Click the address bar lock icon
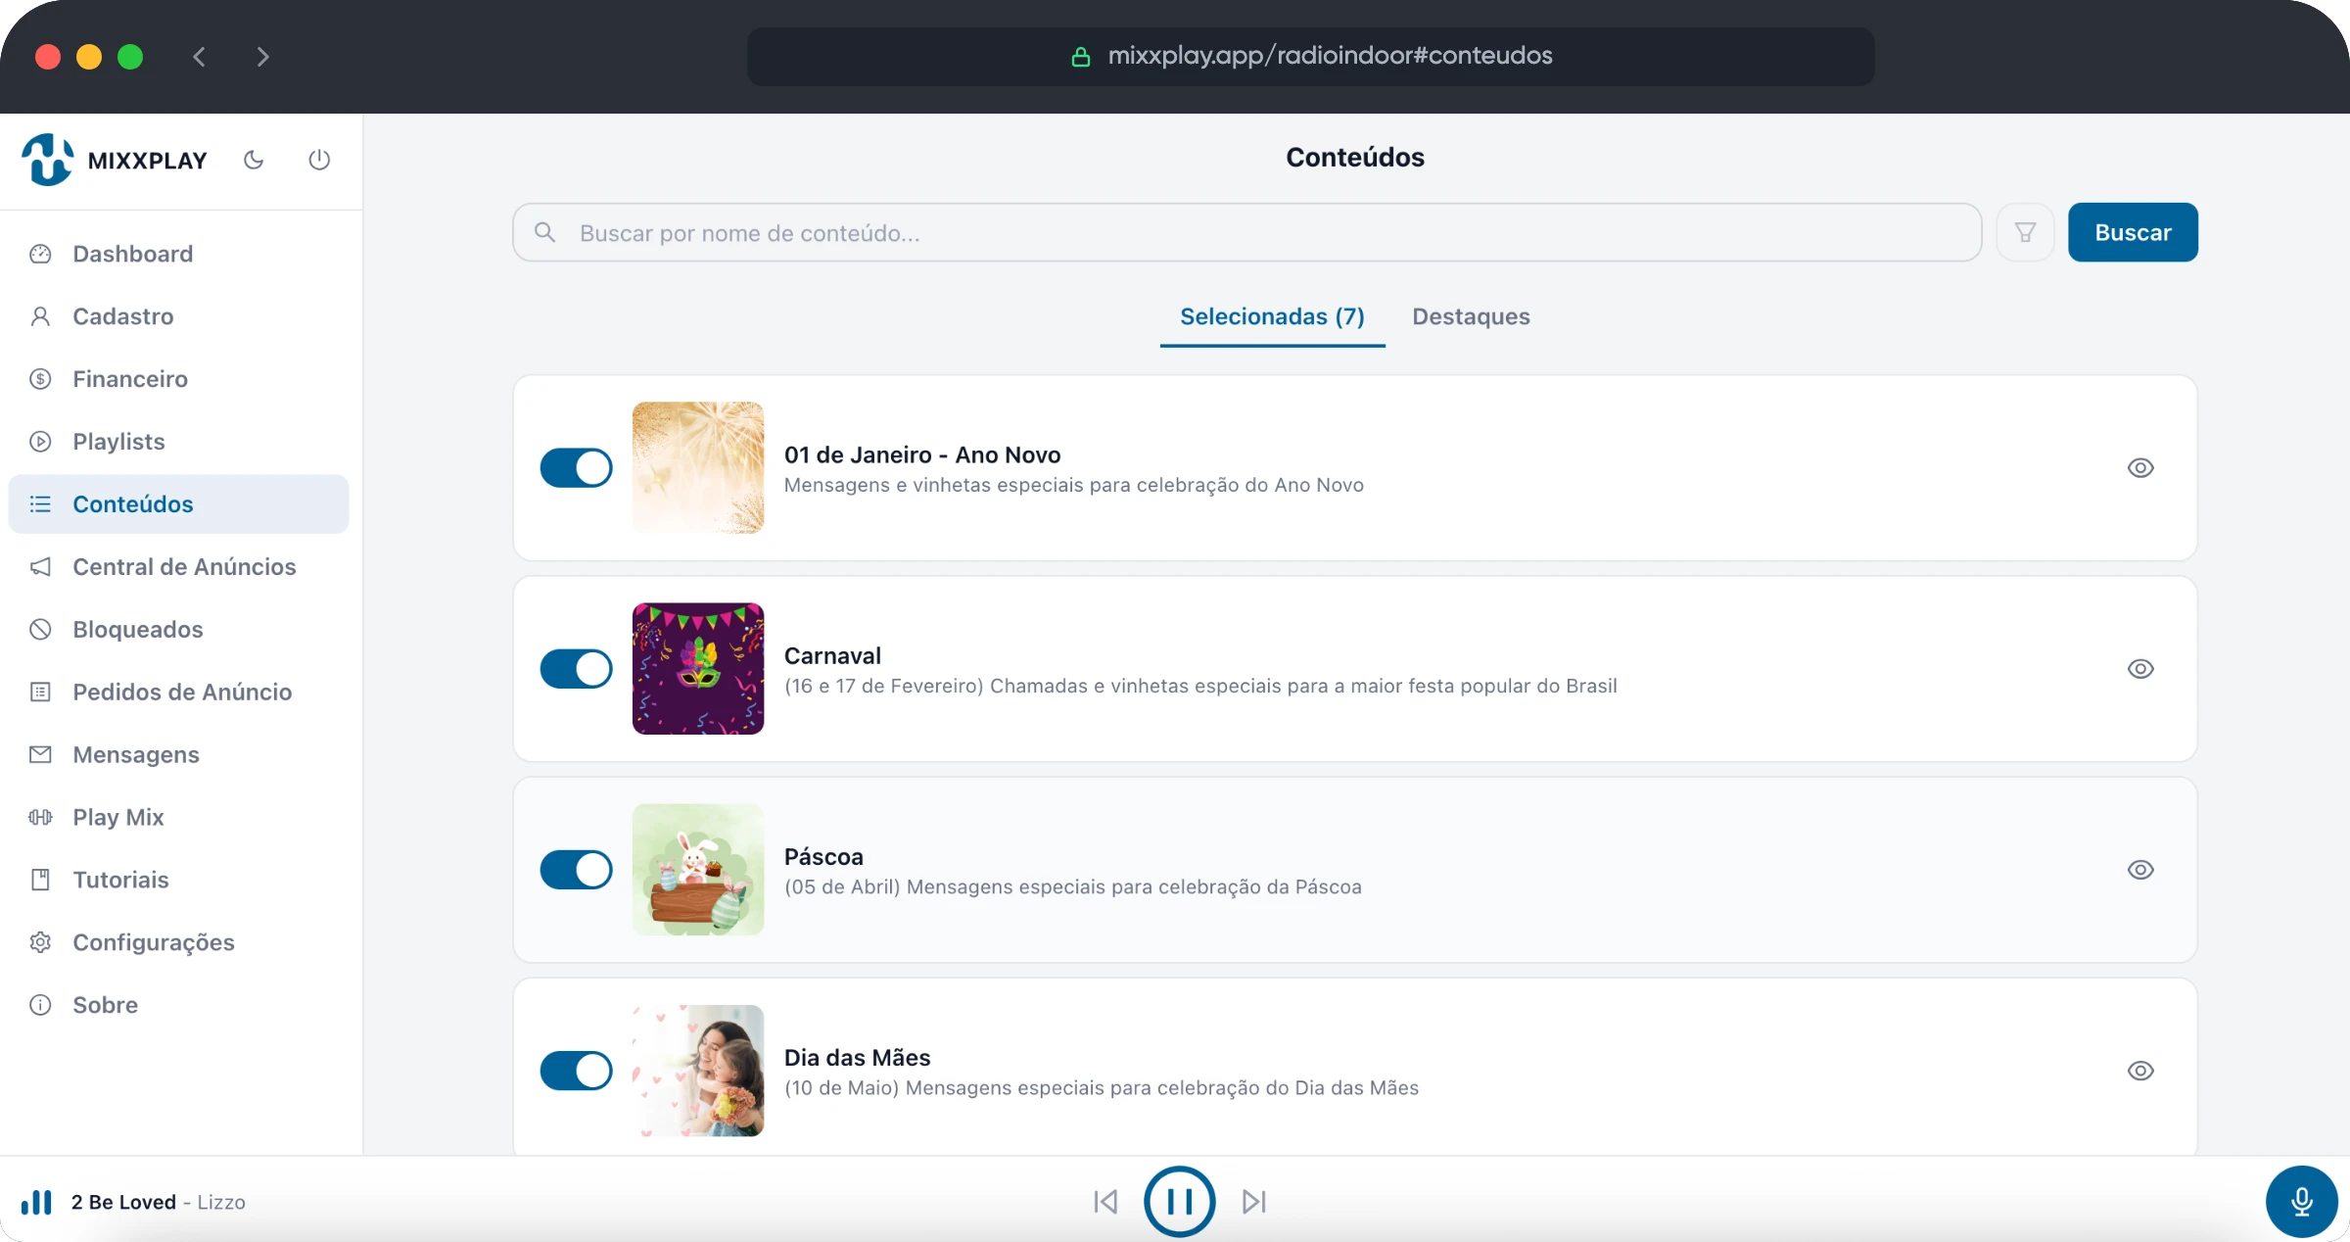2350x1242 pixels. tap(1081, 57)
